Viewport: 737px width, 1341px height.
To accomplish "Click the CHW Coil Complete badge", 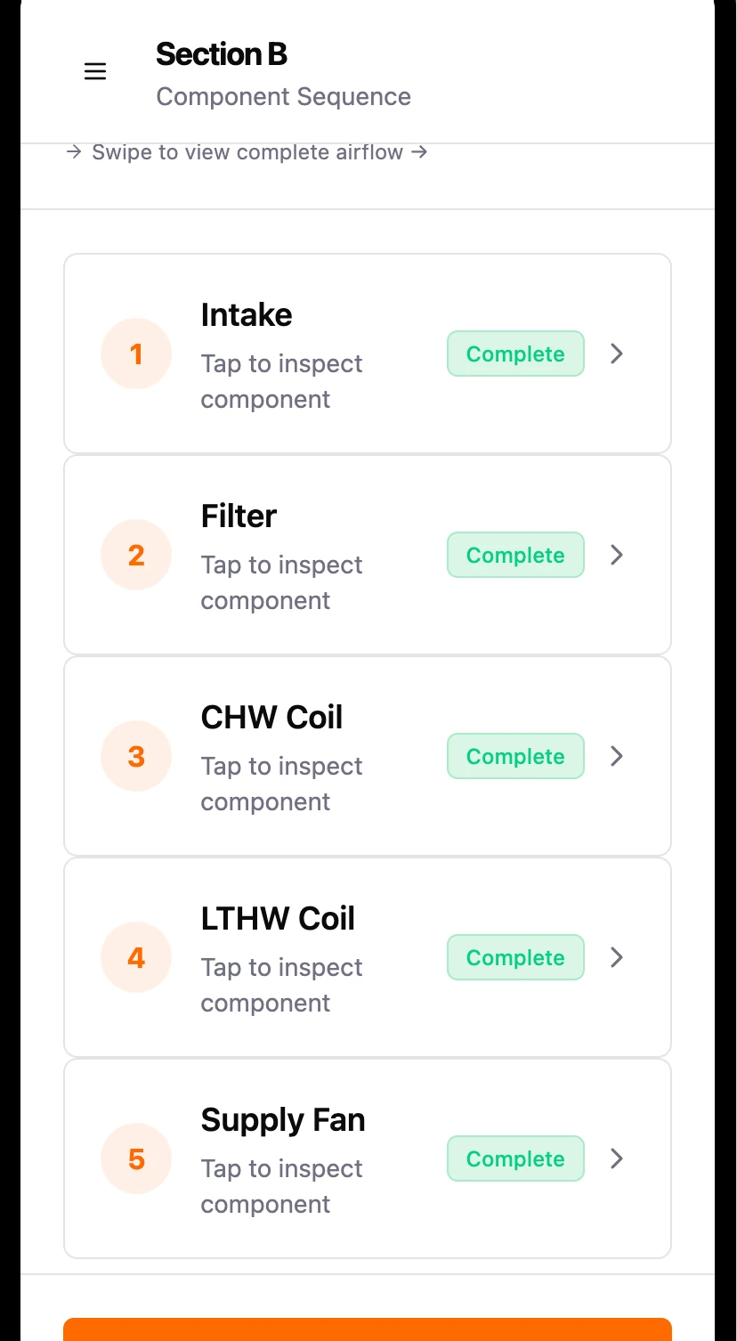I will [515, 757].
